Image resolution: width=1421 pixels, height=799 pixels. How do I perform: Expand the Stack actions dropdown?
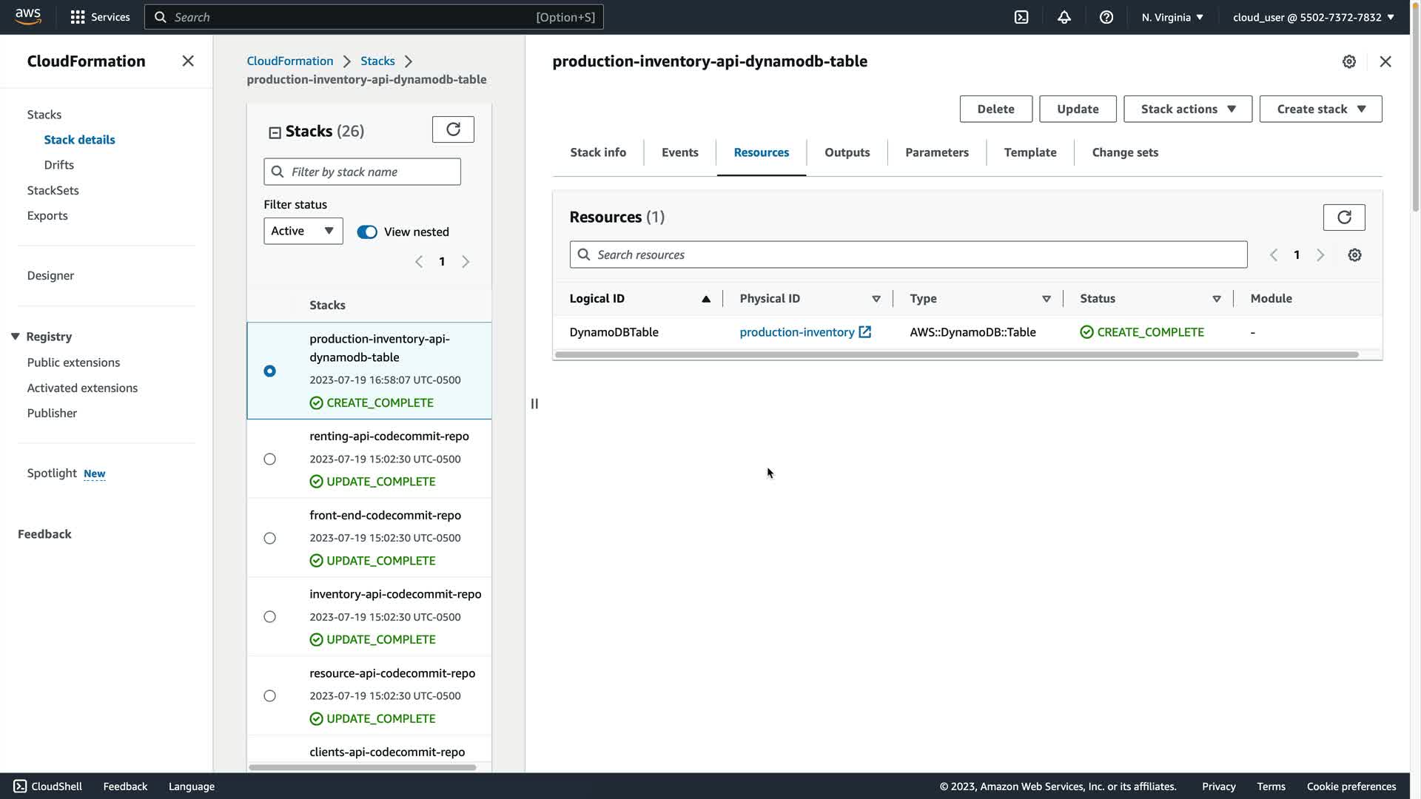tap(1187, 109)
